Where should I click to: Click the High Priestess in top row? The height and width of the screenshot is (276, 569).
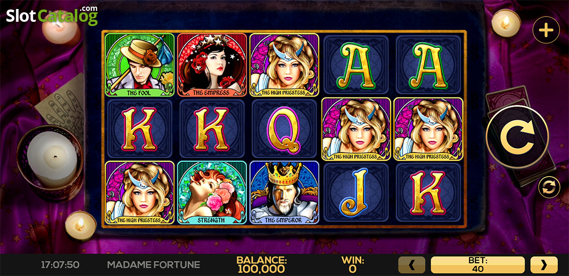284,65
